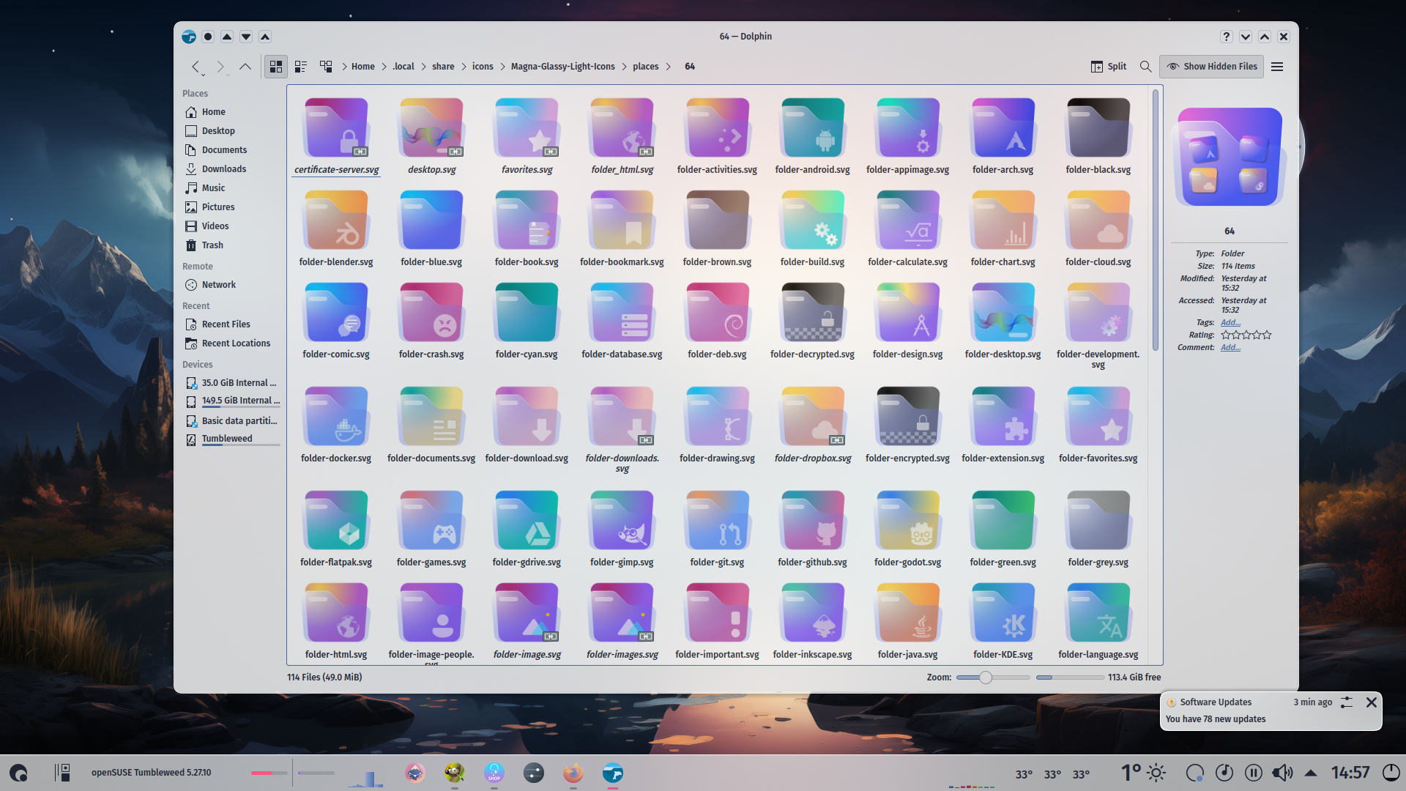Select certificate-server.svg file icon
1406x791 pixels.
tap(336, 128)
